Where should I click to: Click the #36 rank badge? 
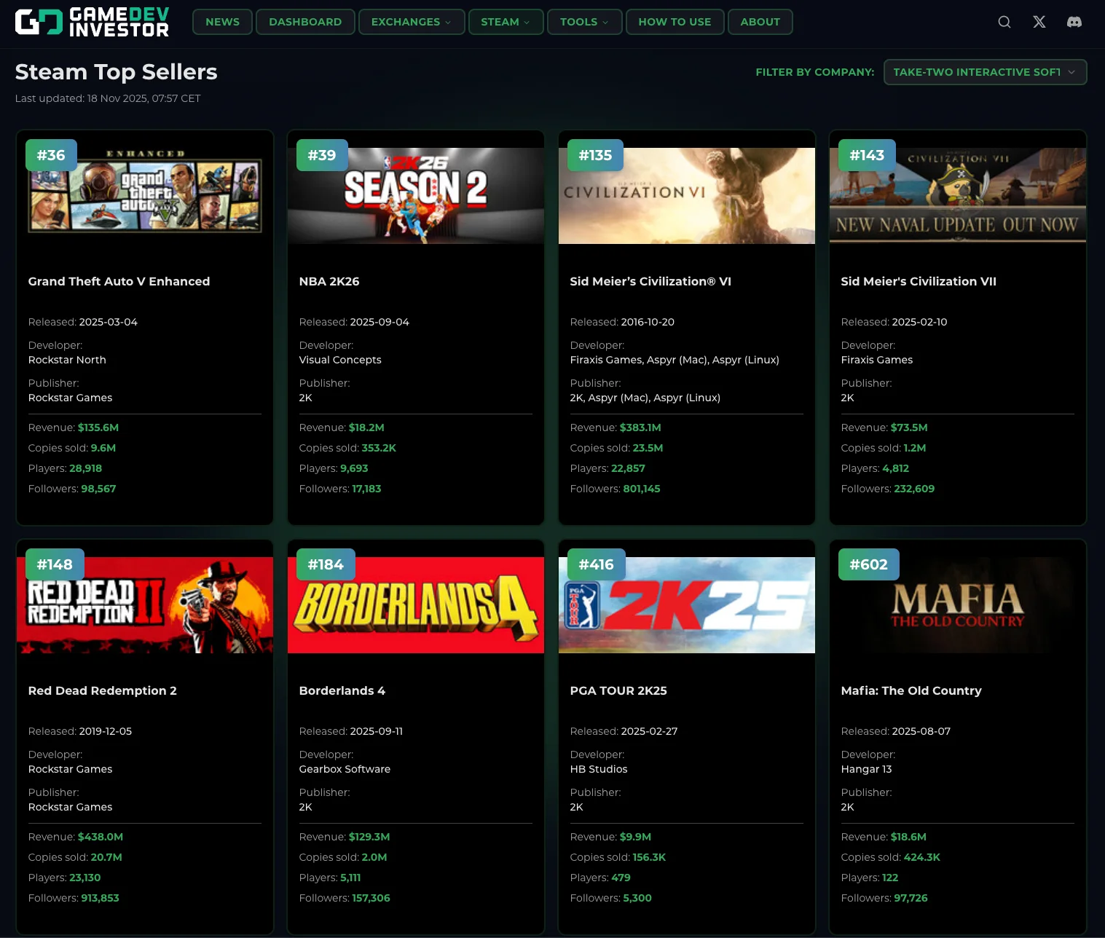[50, 155]
